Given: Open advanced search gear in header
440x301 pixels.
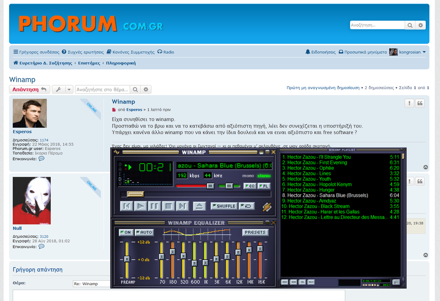Looking at the screenshot, I should (420, 25).
